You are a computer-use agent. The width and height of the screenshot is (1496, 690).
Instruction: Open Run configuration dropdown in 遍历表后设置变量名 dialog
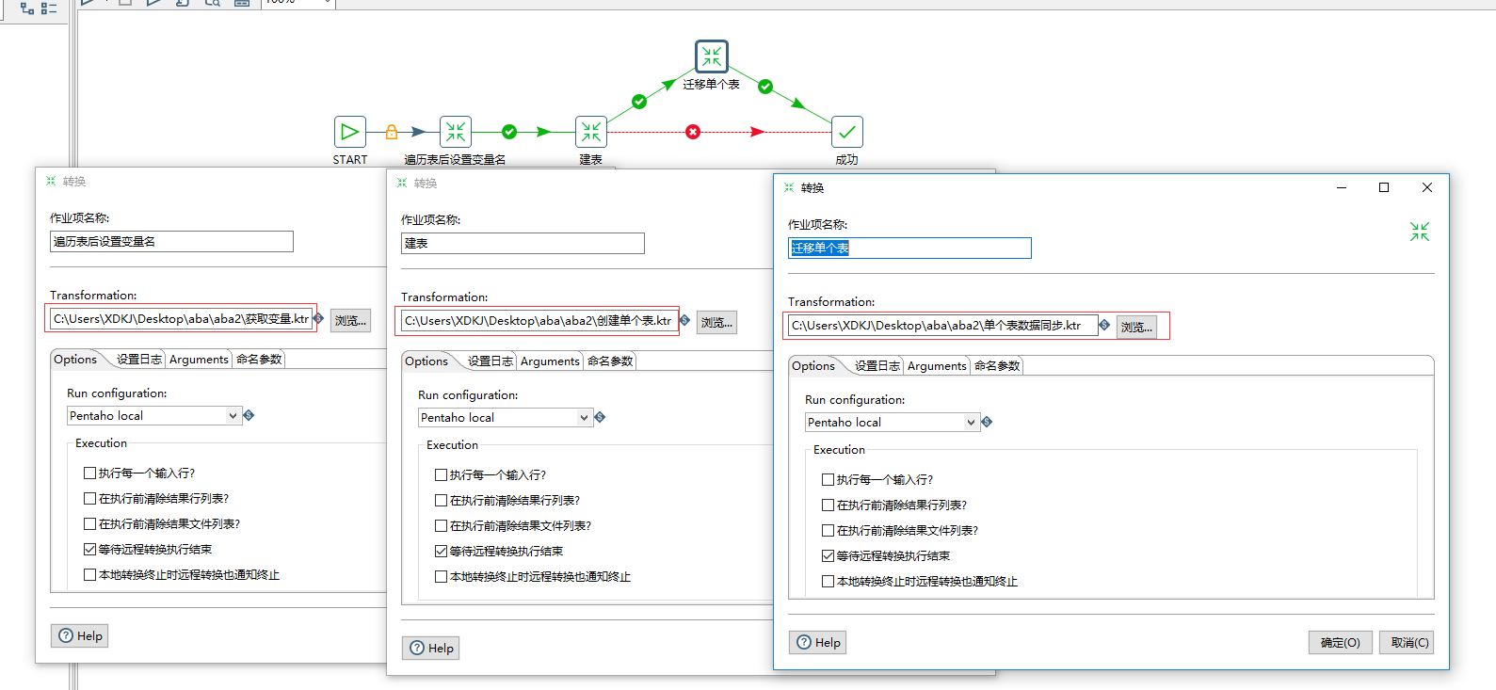[233, 416]
